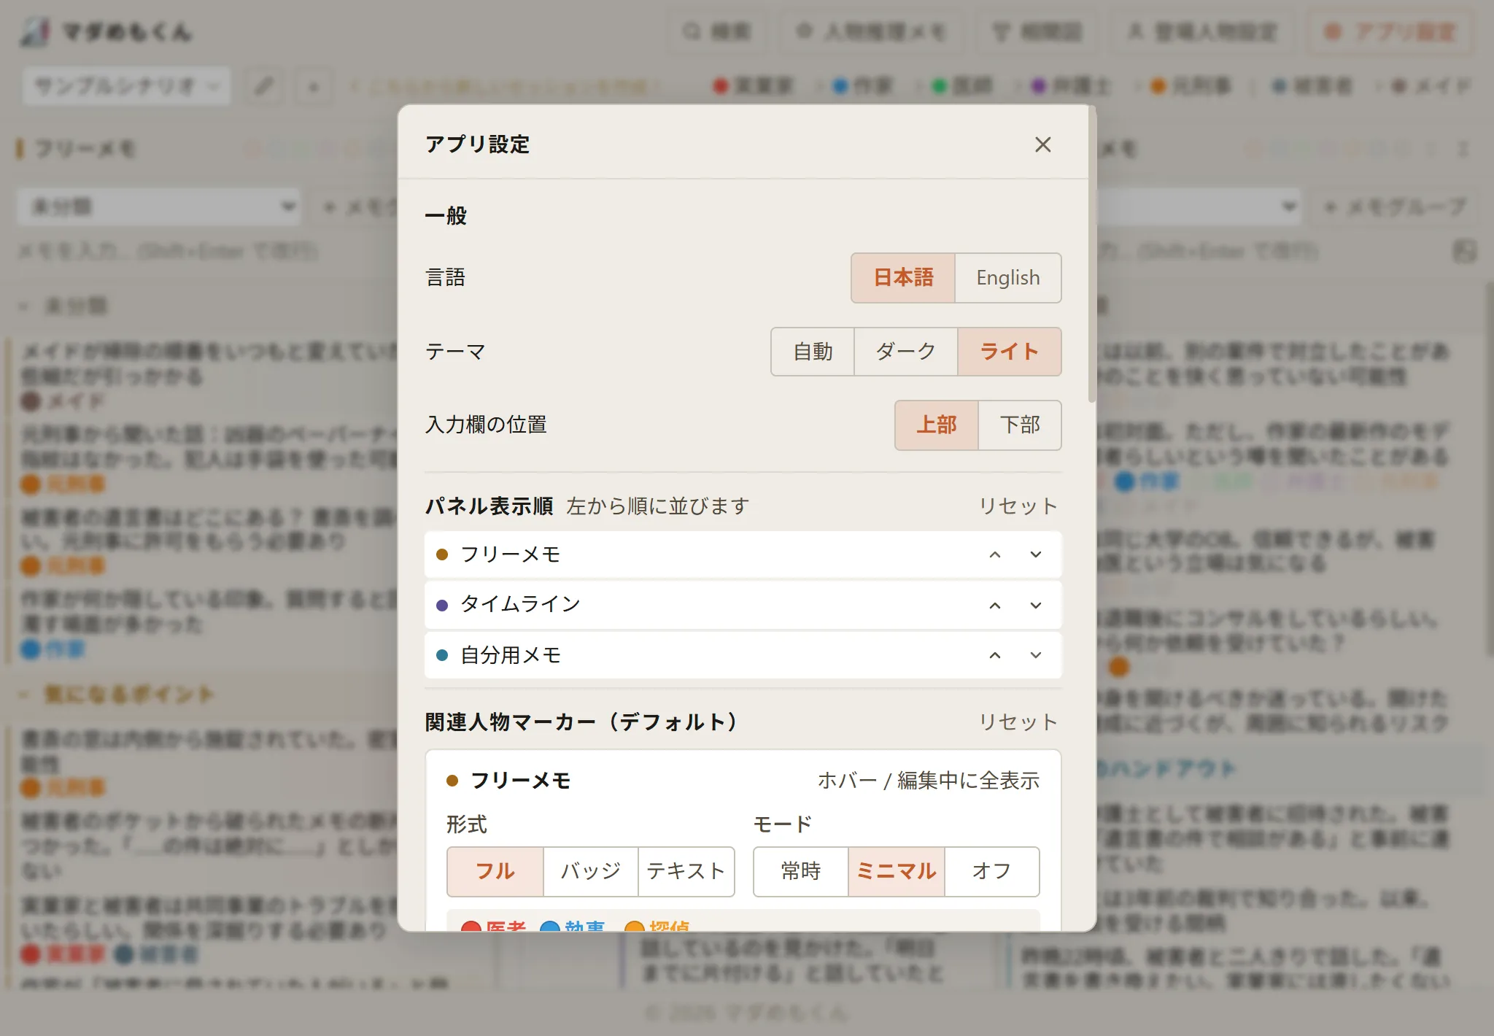Move 自分用メモ panel down arrow
The width and height of the screenshot is (1494, 1036).
1036,655
